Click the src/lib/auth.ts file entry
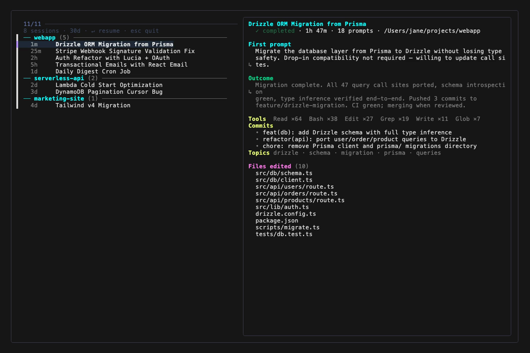 [x=282, y=207]
